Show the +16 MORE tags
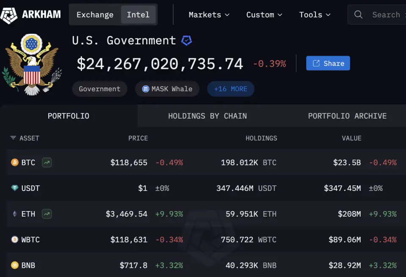 (x=231, y=89)
